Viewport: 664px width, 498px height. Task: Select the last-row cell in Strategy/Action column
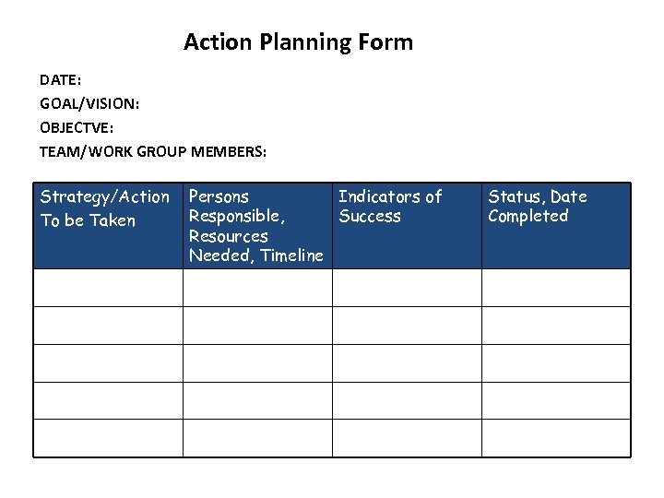click(x=108, y=438)
